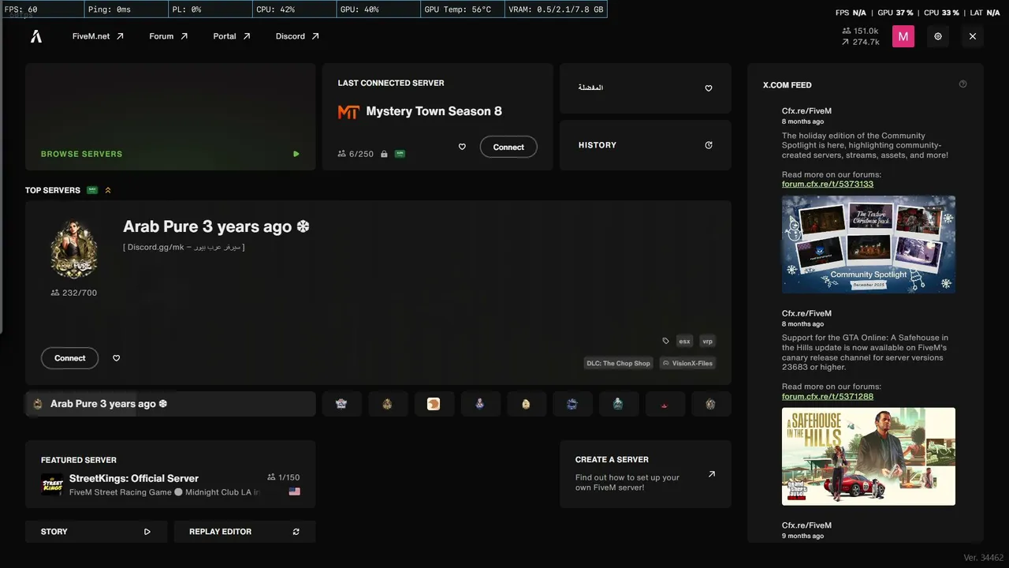Connect to the Arab Pure server
This screenshot has width=1009, height=568.
[x=69, y=358]
